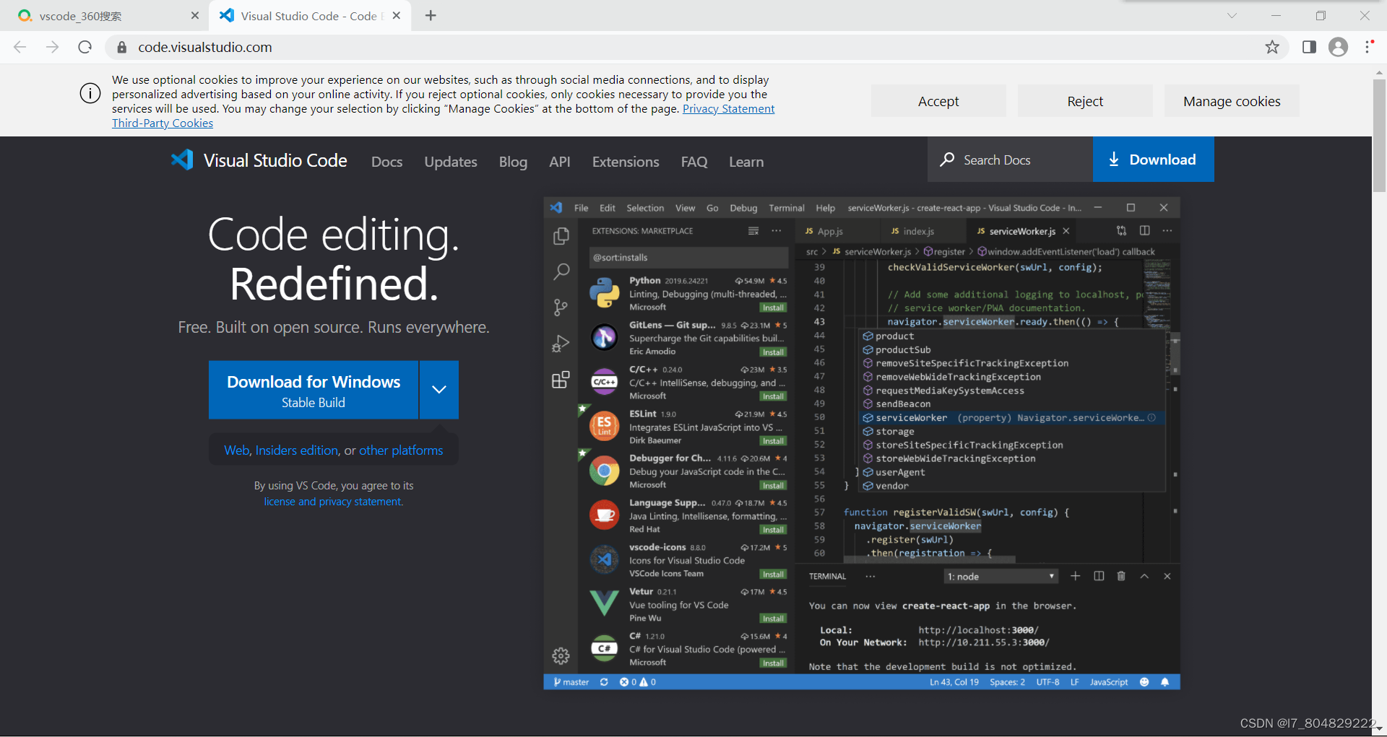The image size is (1387, 737).
Task: Click the browser forward arrow
Action: 52,47
